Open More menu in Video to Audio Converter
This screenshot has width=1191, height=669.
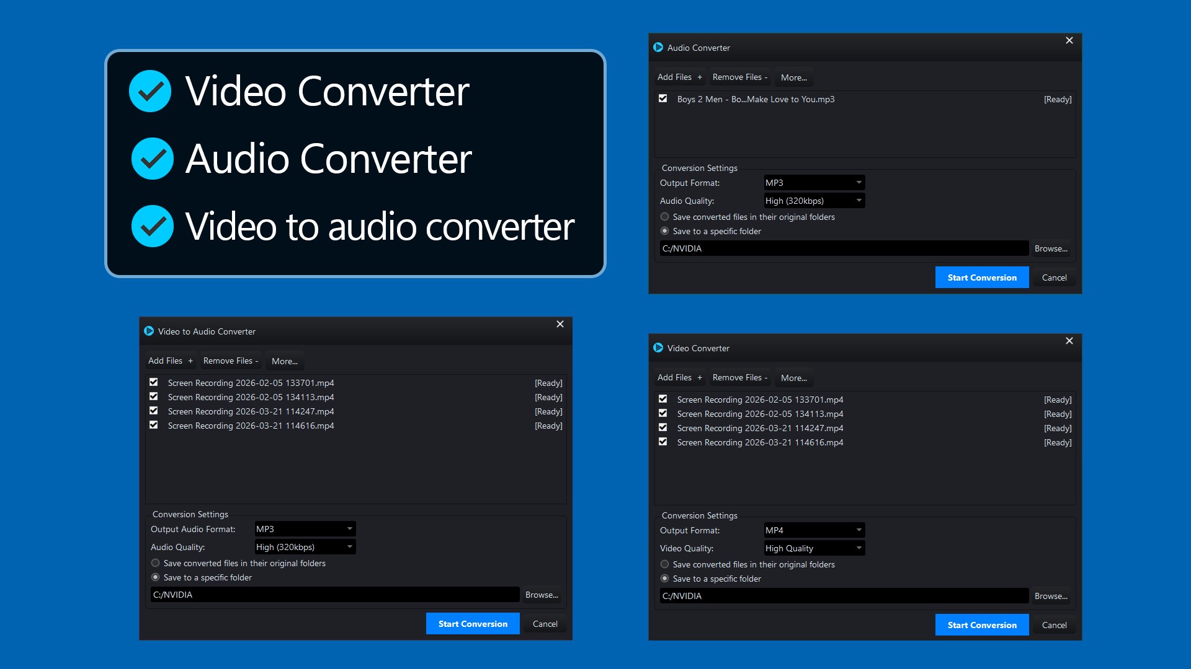click(x=285, y=361)
